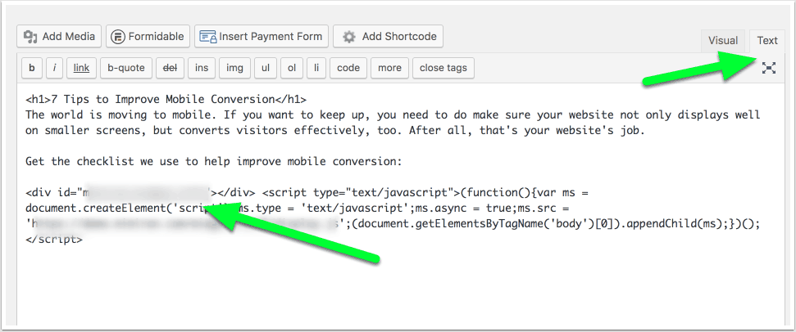Insert deleted text tag with del button

(170, 68)
